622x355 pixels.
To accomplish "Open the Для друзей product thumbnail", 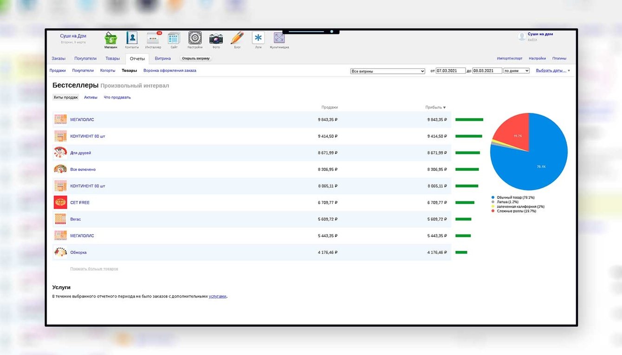I will 60,153.
